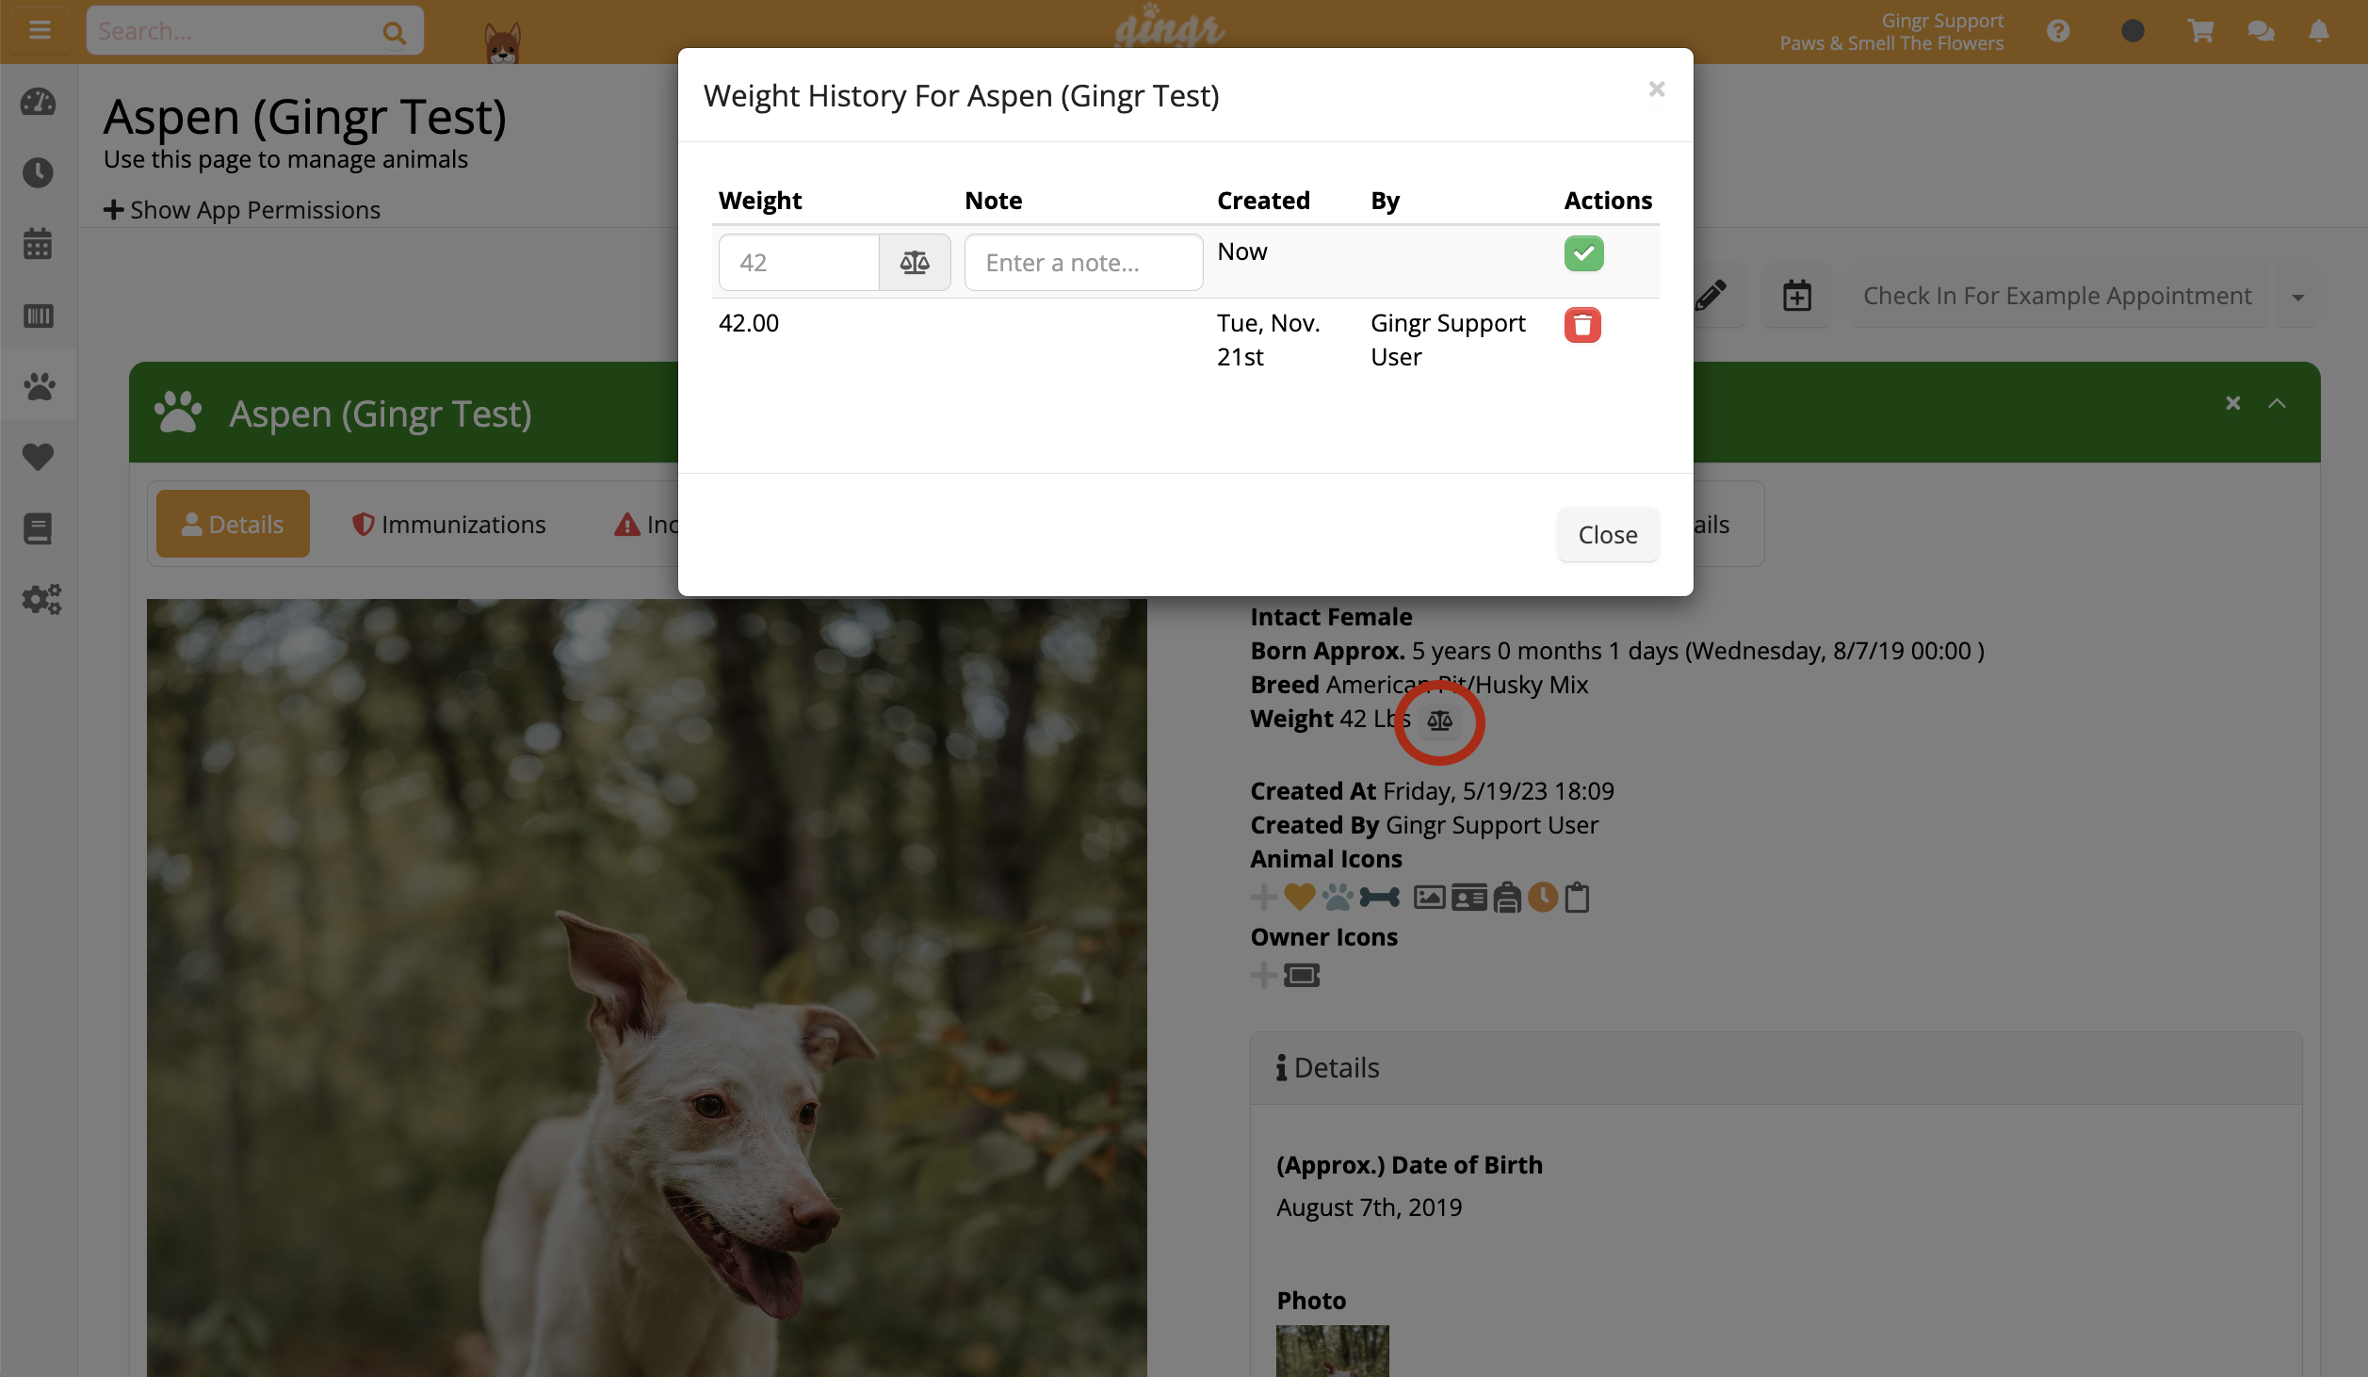The image size is (2368, 1377).
Task: Open the notifications bell icon
Action: [2319, 31]
